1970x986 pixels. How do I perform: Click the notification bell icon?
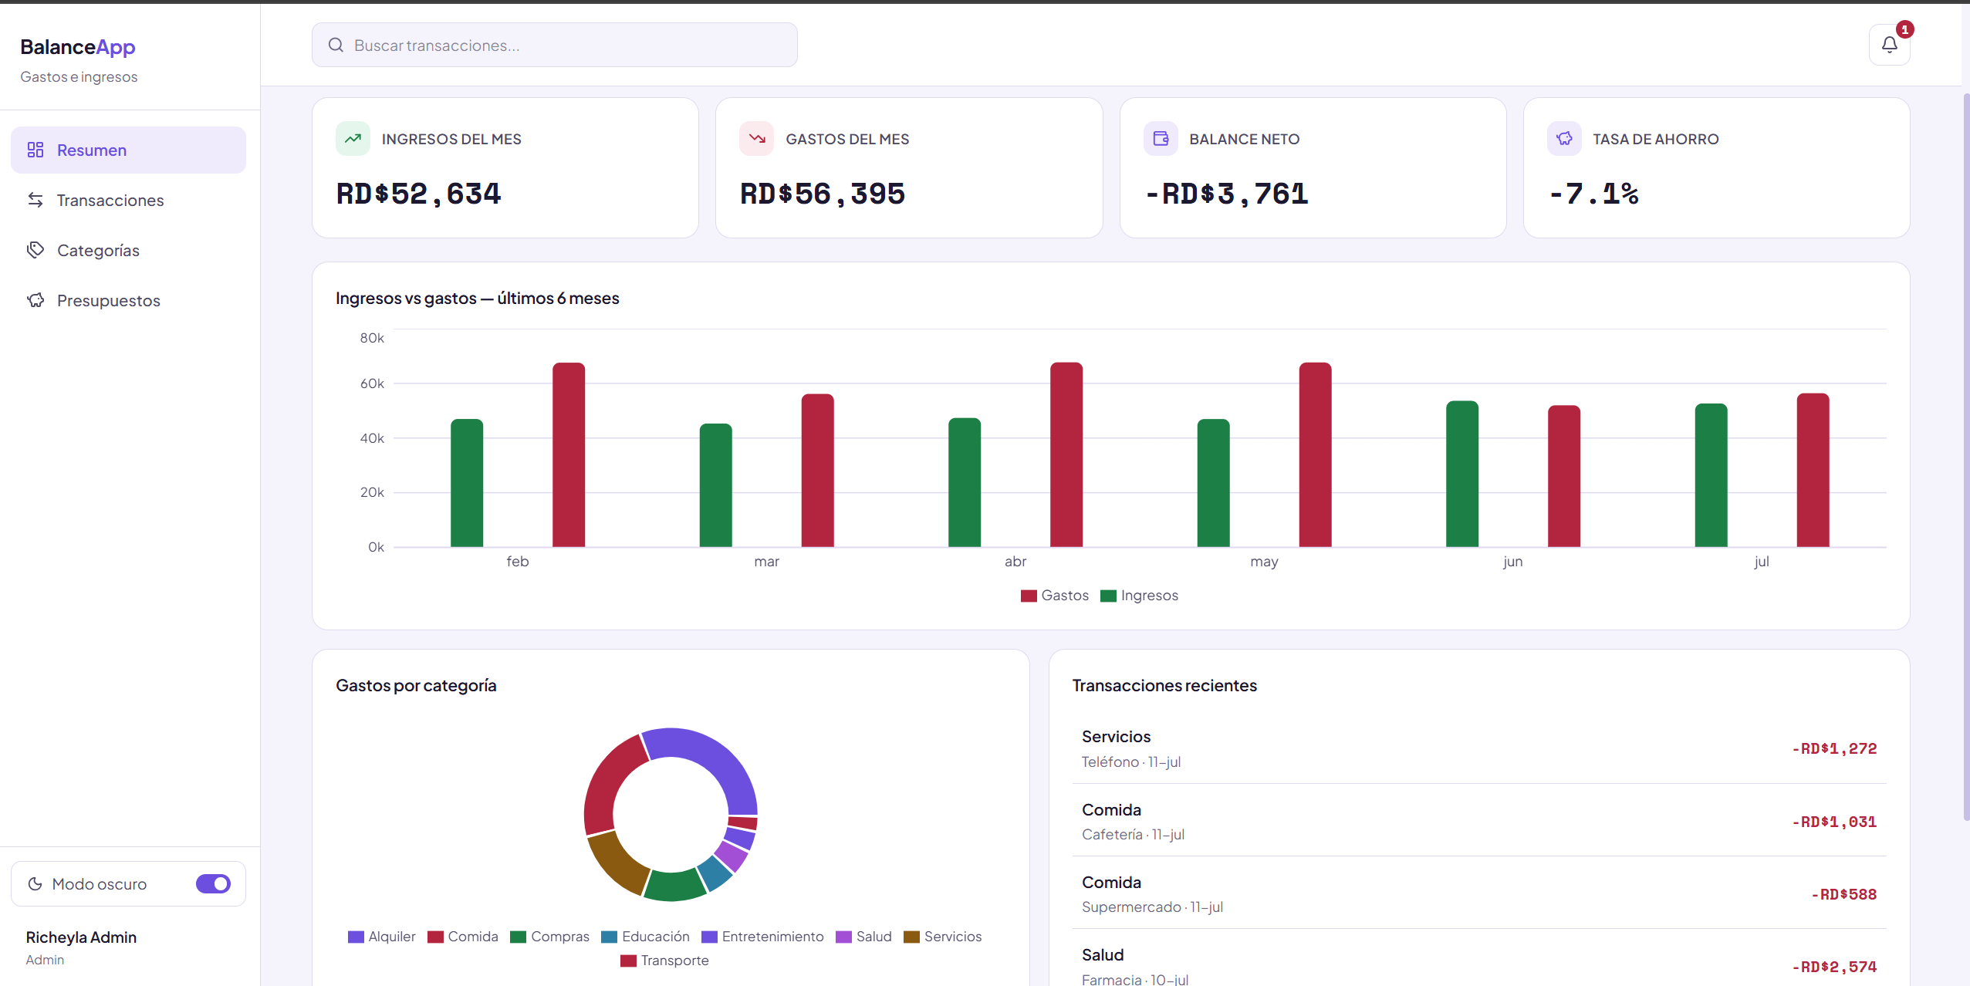[1889, 45]
